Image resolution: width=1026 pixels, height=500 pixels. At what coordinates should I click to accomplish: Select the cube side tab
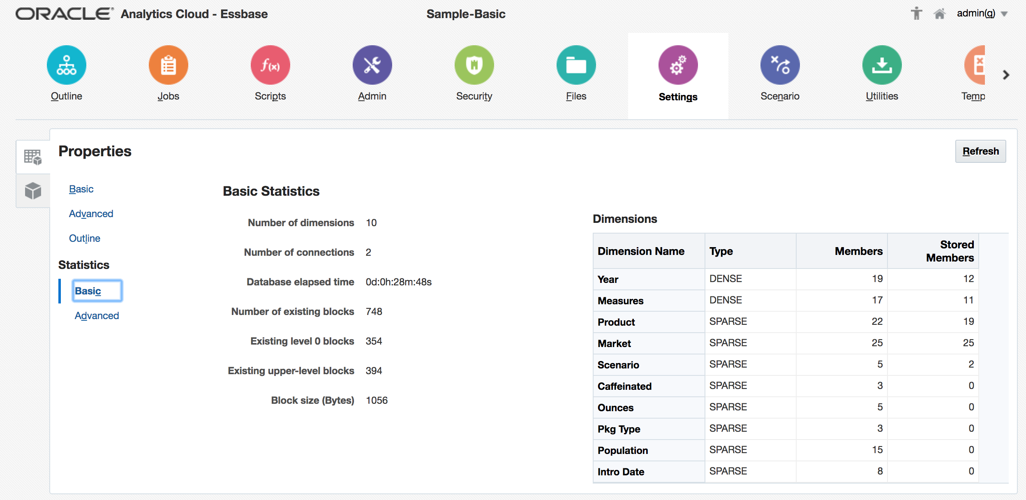pyautogui.click(x=33, y=191)
